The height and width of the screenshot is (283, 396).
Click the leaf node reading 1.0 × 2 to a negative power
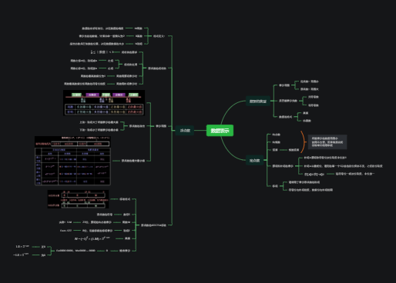tap(22, 247)
